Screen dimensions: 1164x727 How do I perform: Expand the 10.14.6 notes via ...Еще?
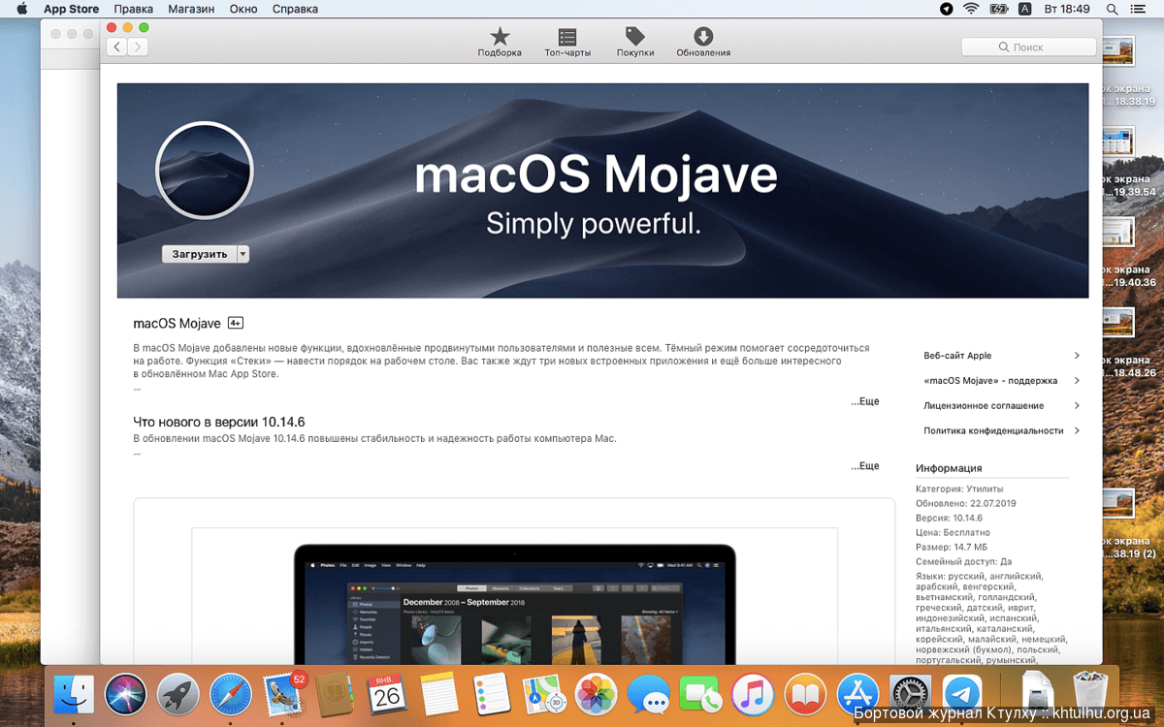tap(865, 465)
